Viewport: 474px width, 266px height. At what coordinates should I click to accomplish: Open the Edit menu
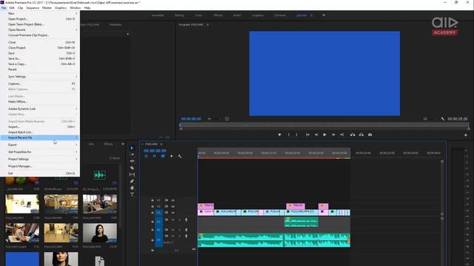click(x=12, y=8)
